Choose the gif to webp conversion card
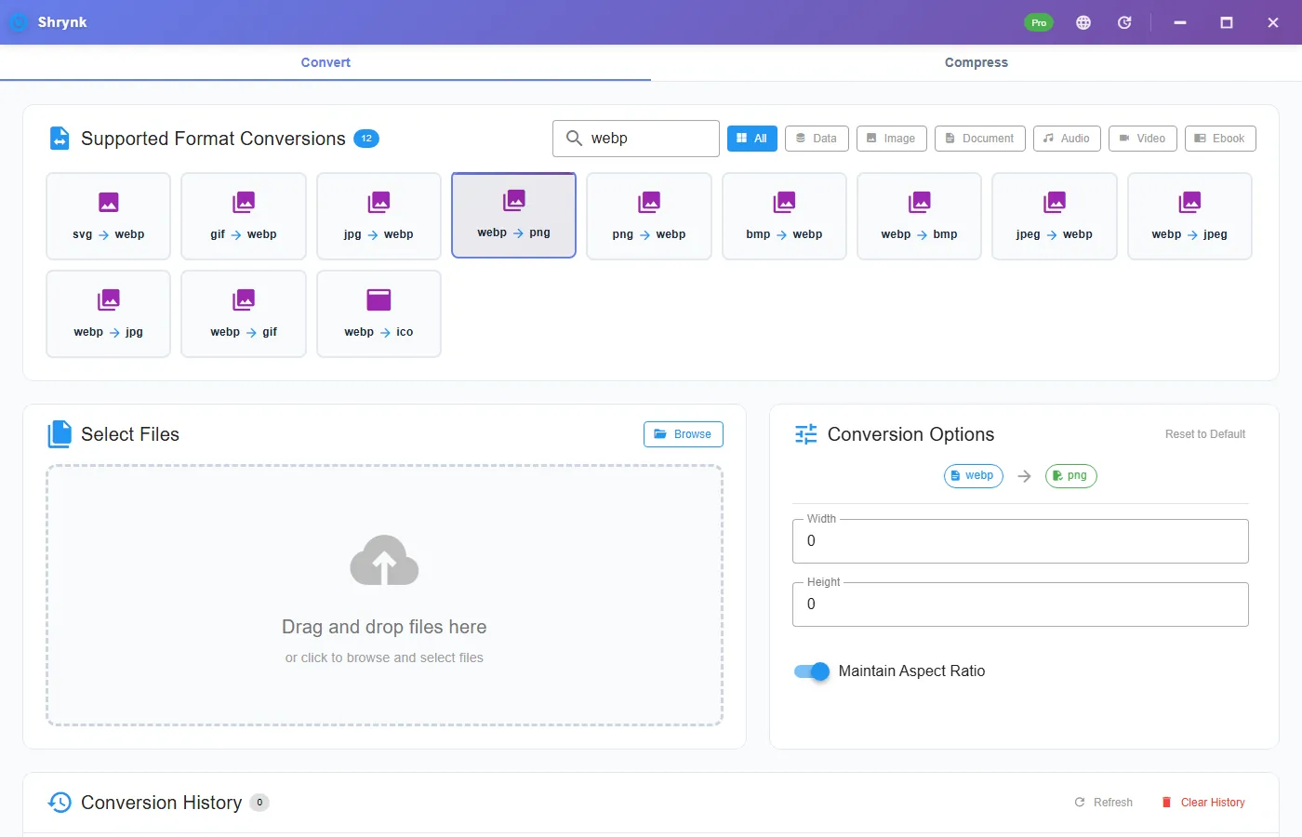The image size is (1302, 837). (244, 216)
